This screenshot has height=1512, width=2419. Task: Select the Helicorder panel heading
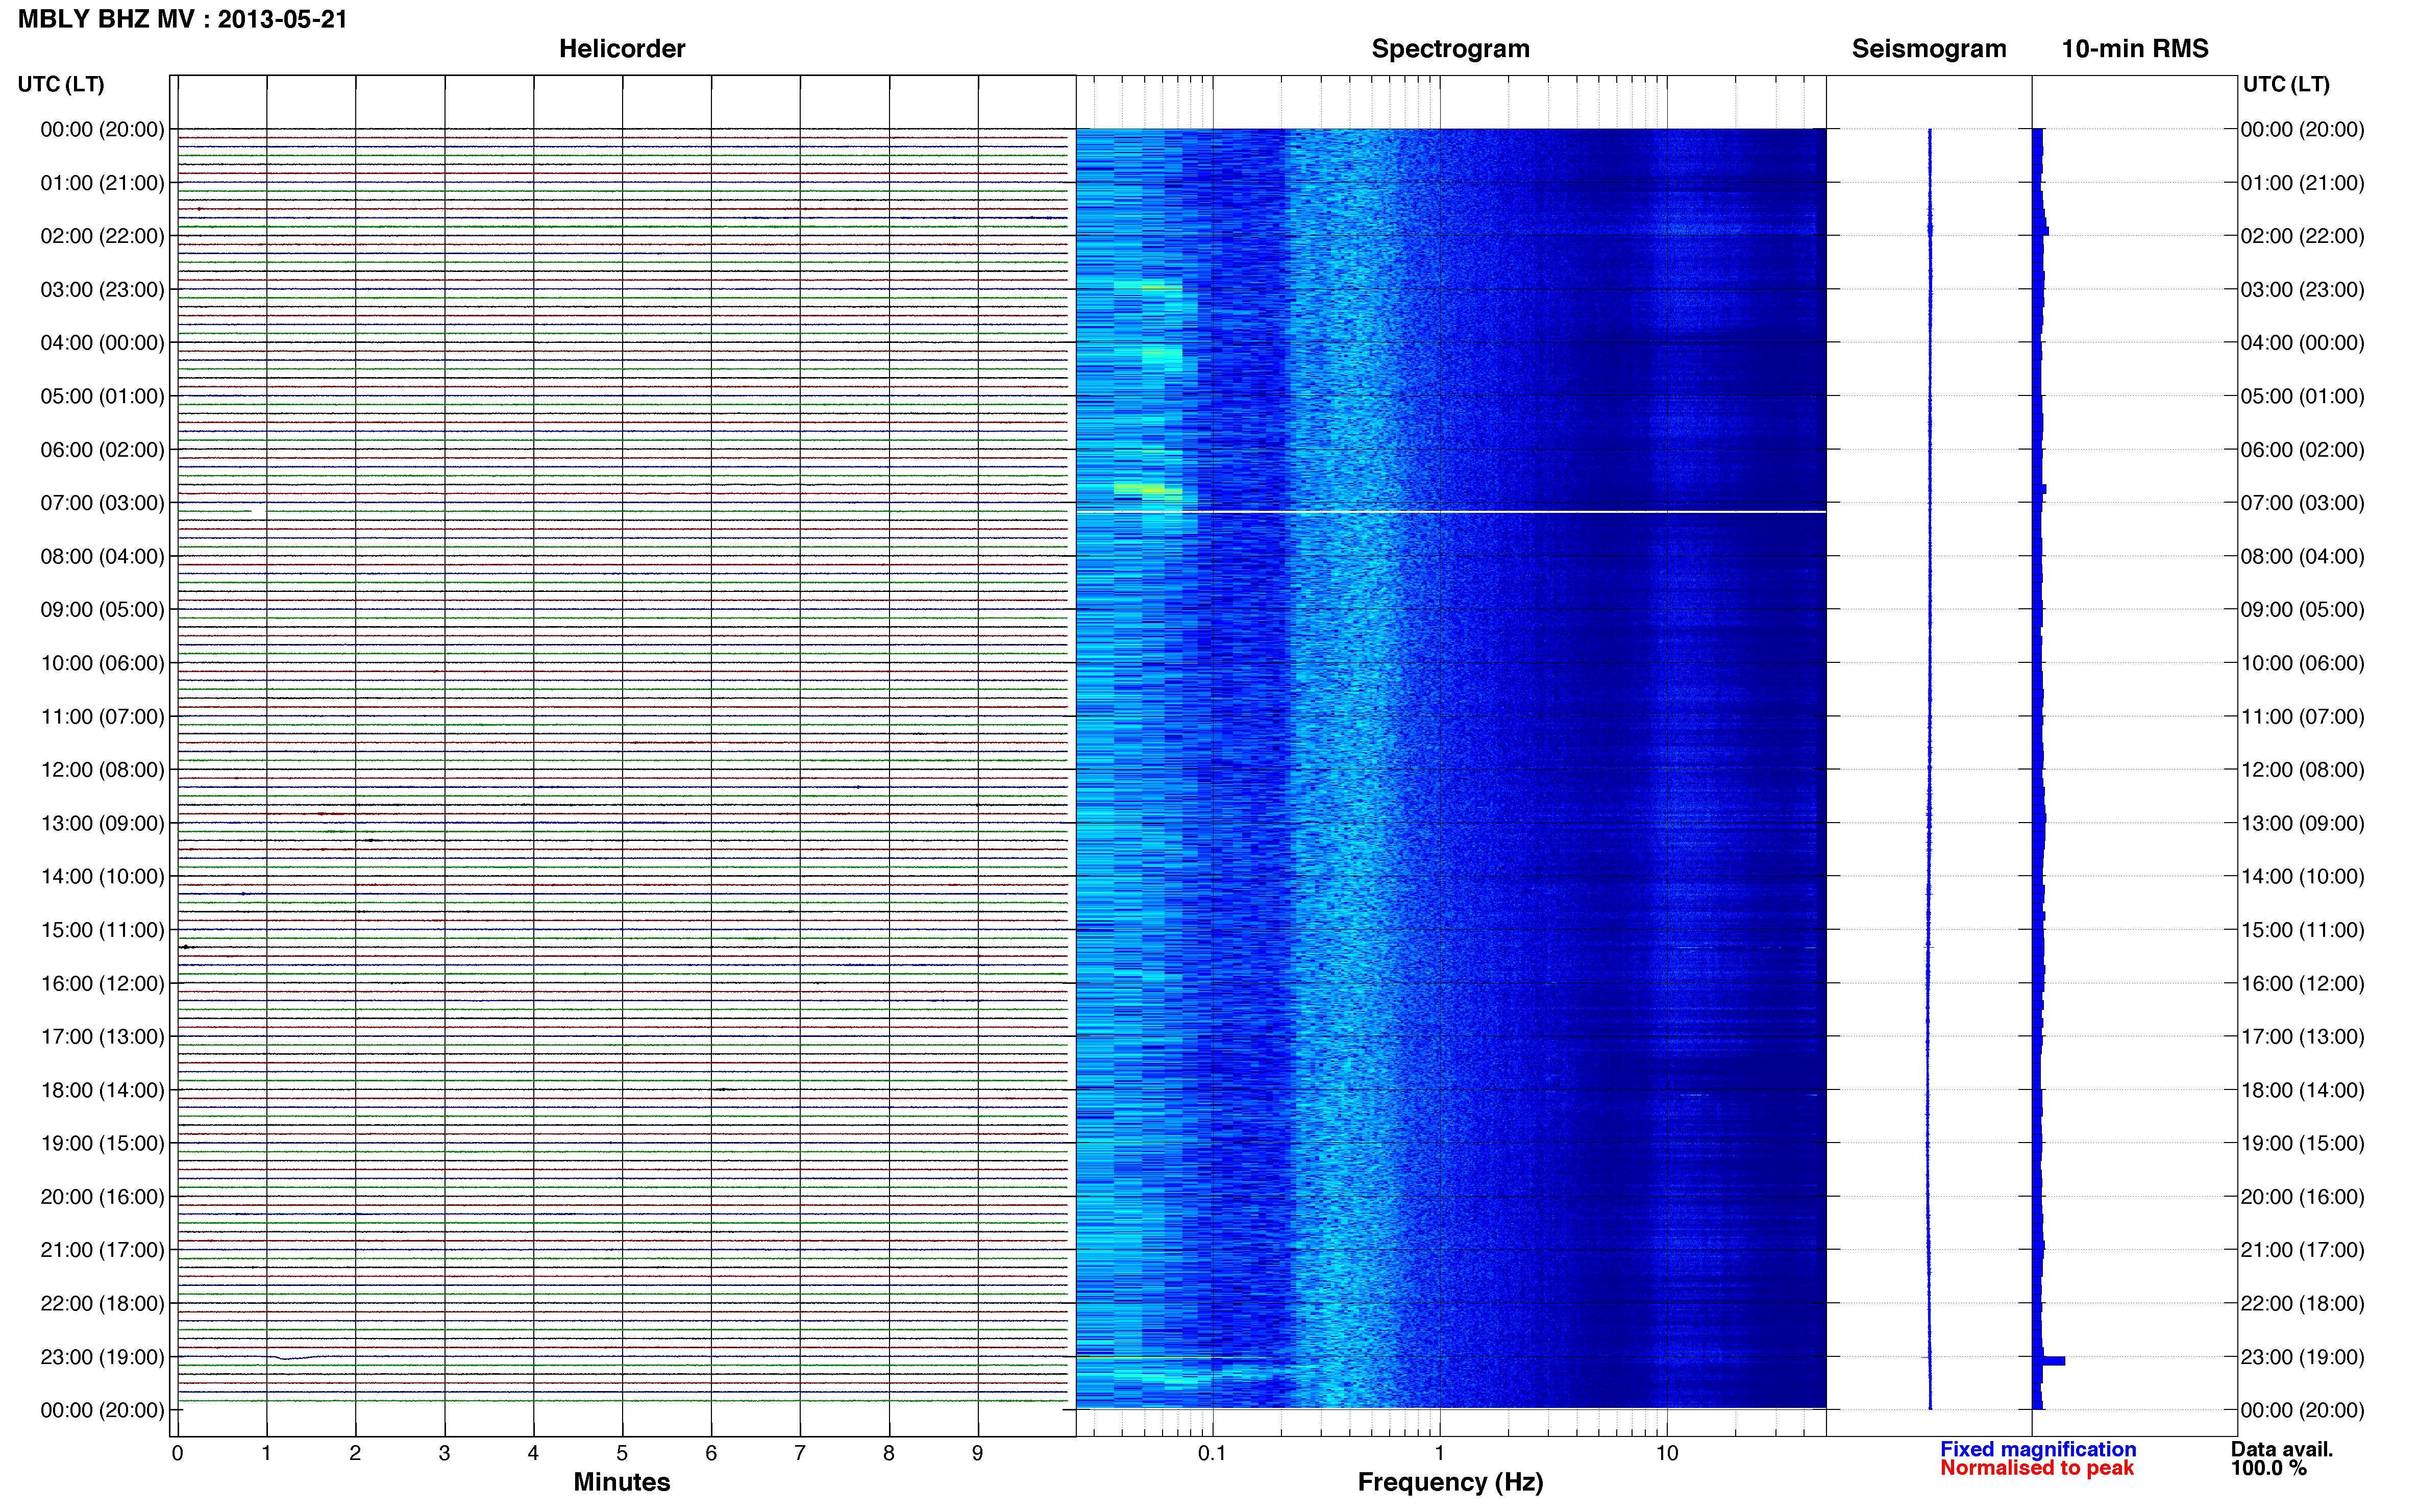pos(622,49)
